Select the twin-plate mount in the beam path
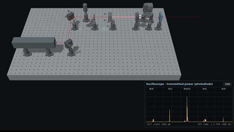 [110, 17]
